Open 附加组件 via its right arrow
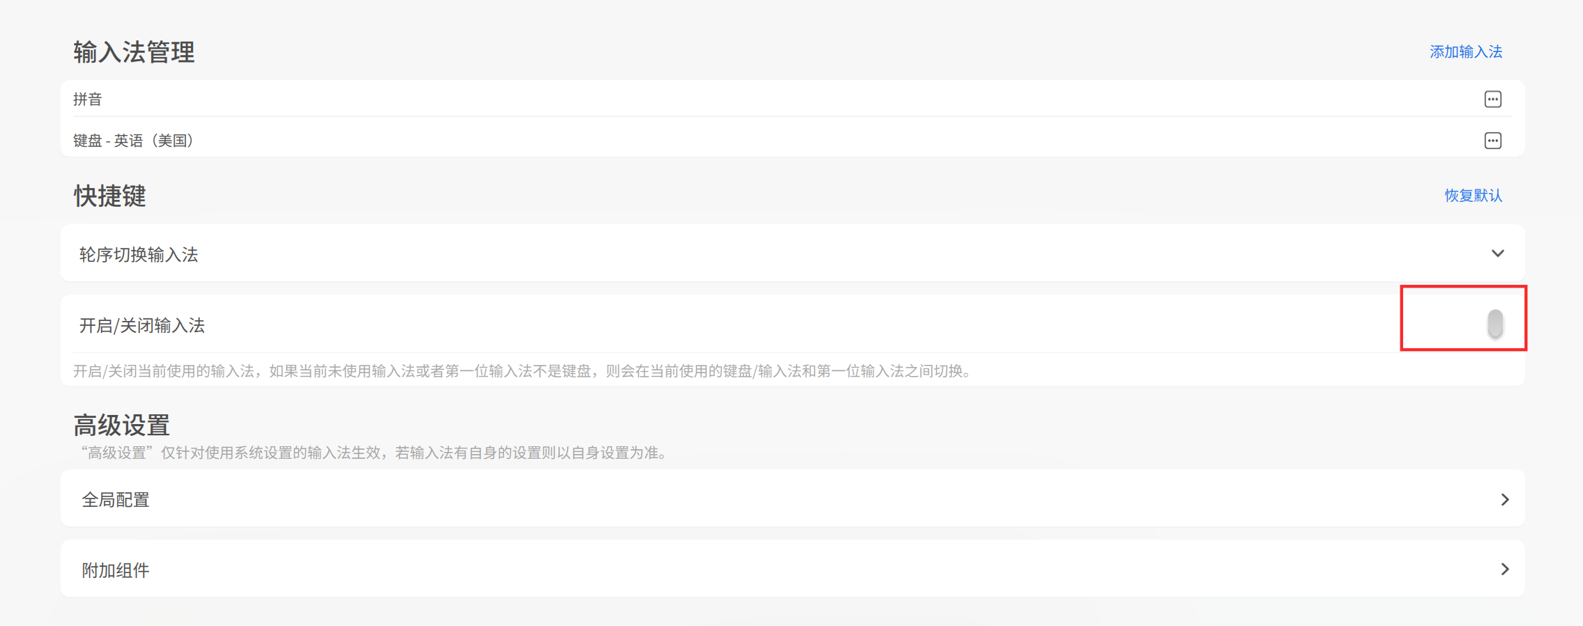This screenshot has height=626, width=1583. (x=1504, y=569)
